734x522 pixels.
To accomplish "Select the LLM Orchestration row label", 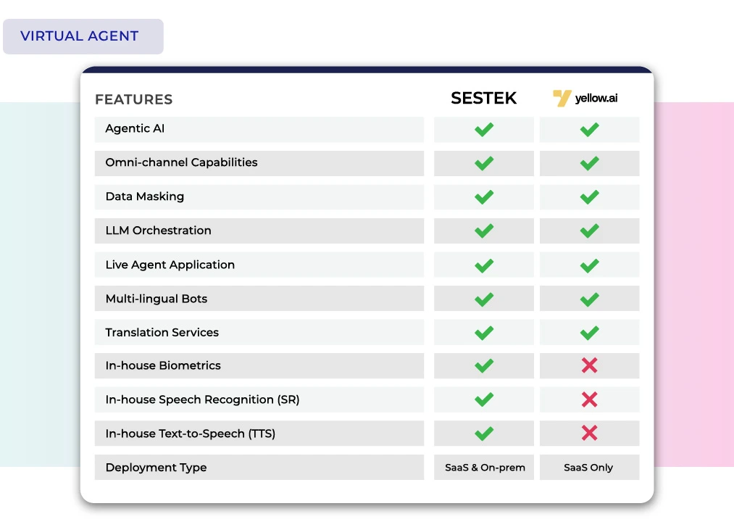I will click(158, 231).
